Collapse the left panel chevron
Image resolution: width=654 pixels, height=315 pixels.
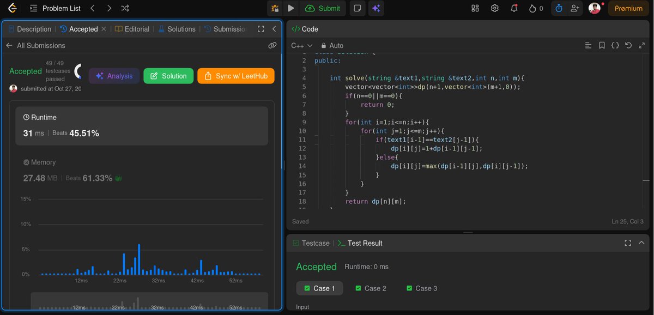(274, 29)
